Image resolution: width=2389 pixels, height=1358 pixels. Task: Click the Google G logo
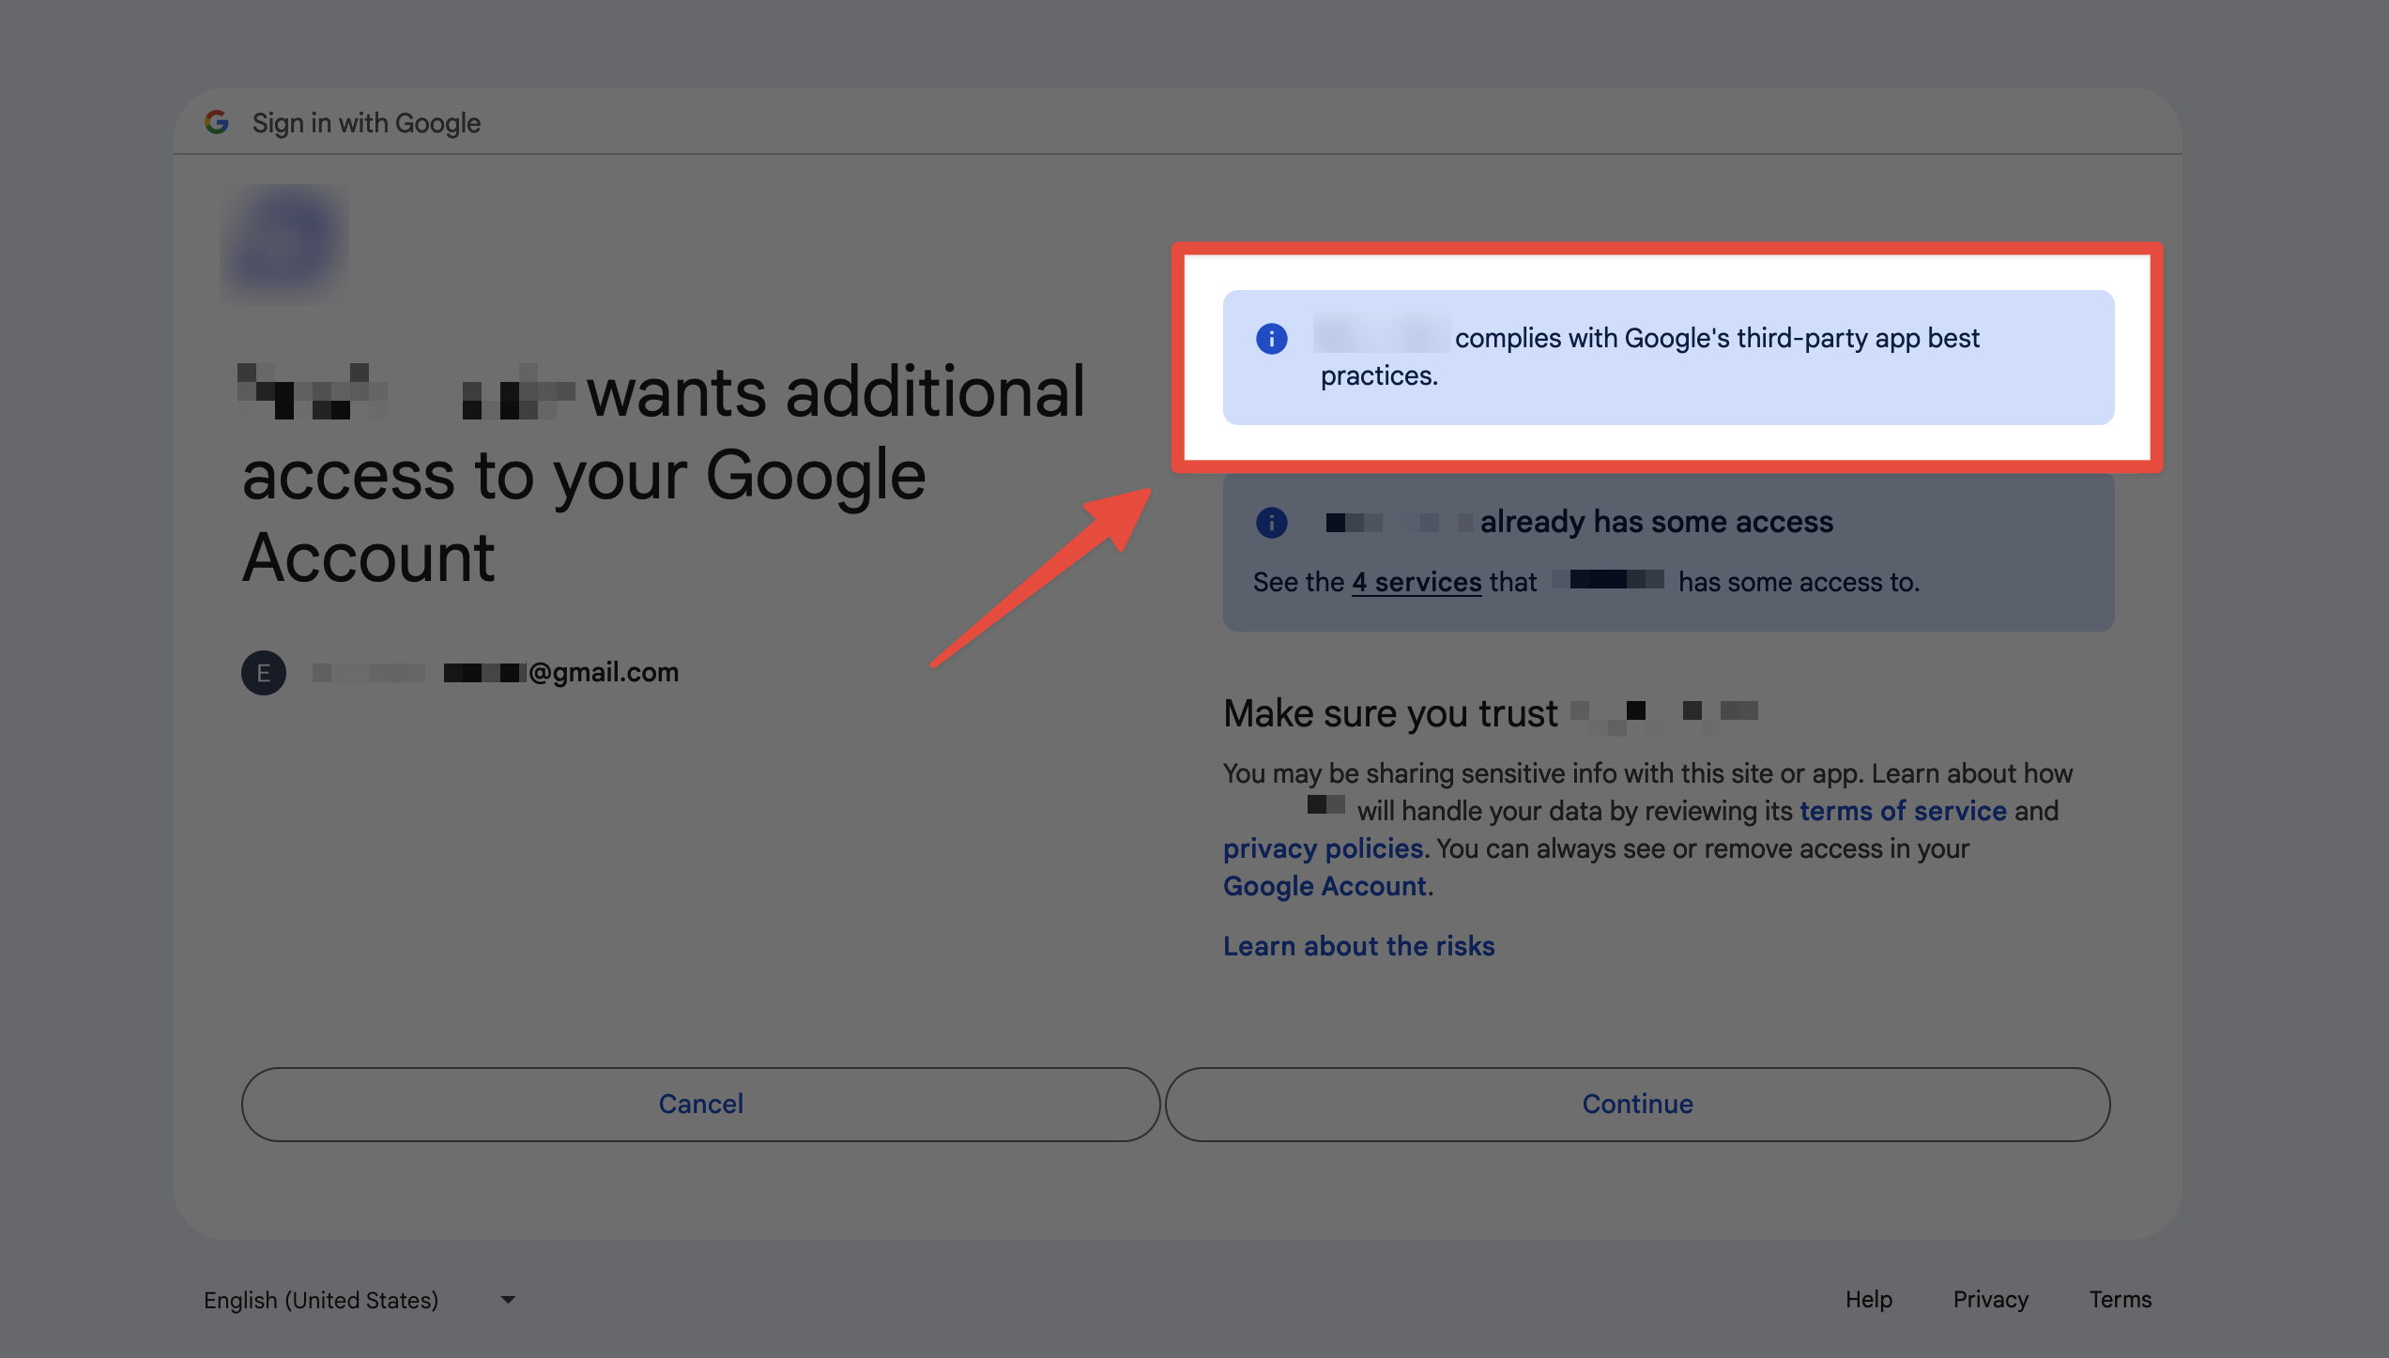coord(217,122)
